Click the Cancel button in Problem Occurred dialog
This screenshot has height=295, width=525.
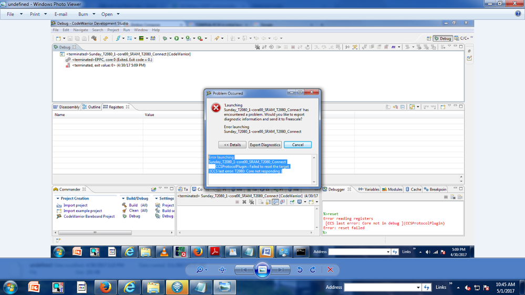(297, 145)
